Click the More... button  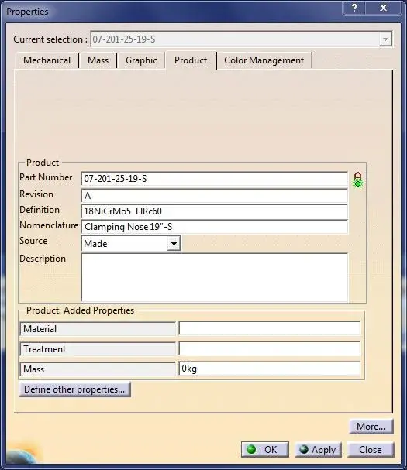point(371,426)
